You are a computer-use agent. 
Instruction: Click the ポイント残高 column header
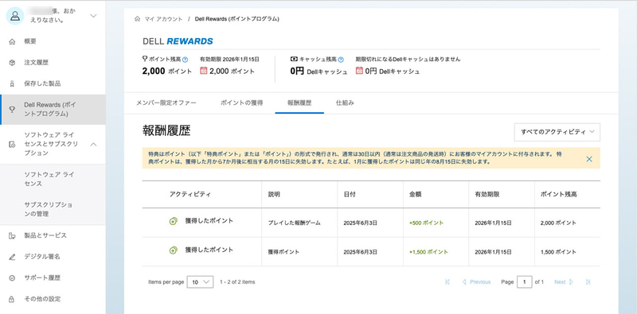click(x=559, y=194)
